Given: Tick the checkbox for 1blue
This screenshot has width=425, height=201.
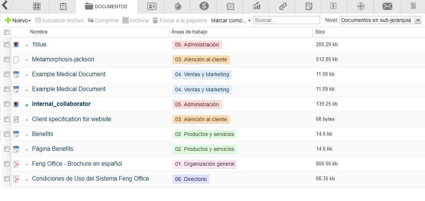Looking at the screenshot, I should tap(7, 45).
